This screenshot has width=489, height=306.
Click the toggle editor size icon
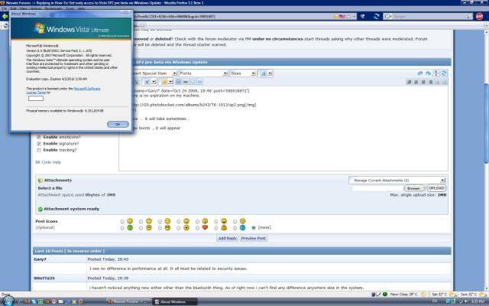(436, 73)
